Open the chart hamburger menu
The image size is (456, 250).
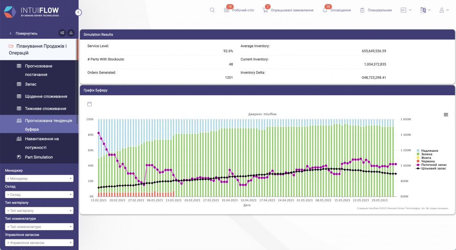click(446, 115)
